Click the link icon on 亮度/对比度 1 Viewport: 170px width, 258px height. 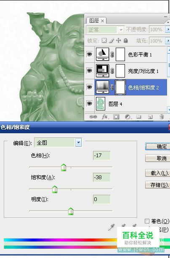pyautogui.click(x=112, y=71)
